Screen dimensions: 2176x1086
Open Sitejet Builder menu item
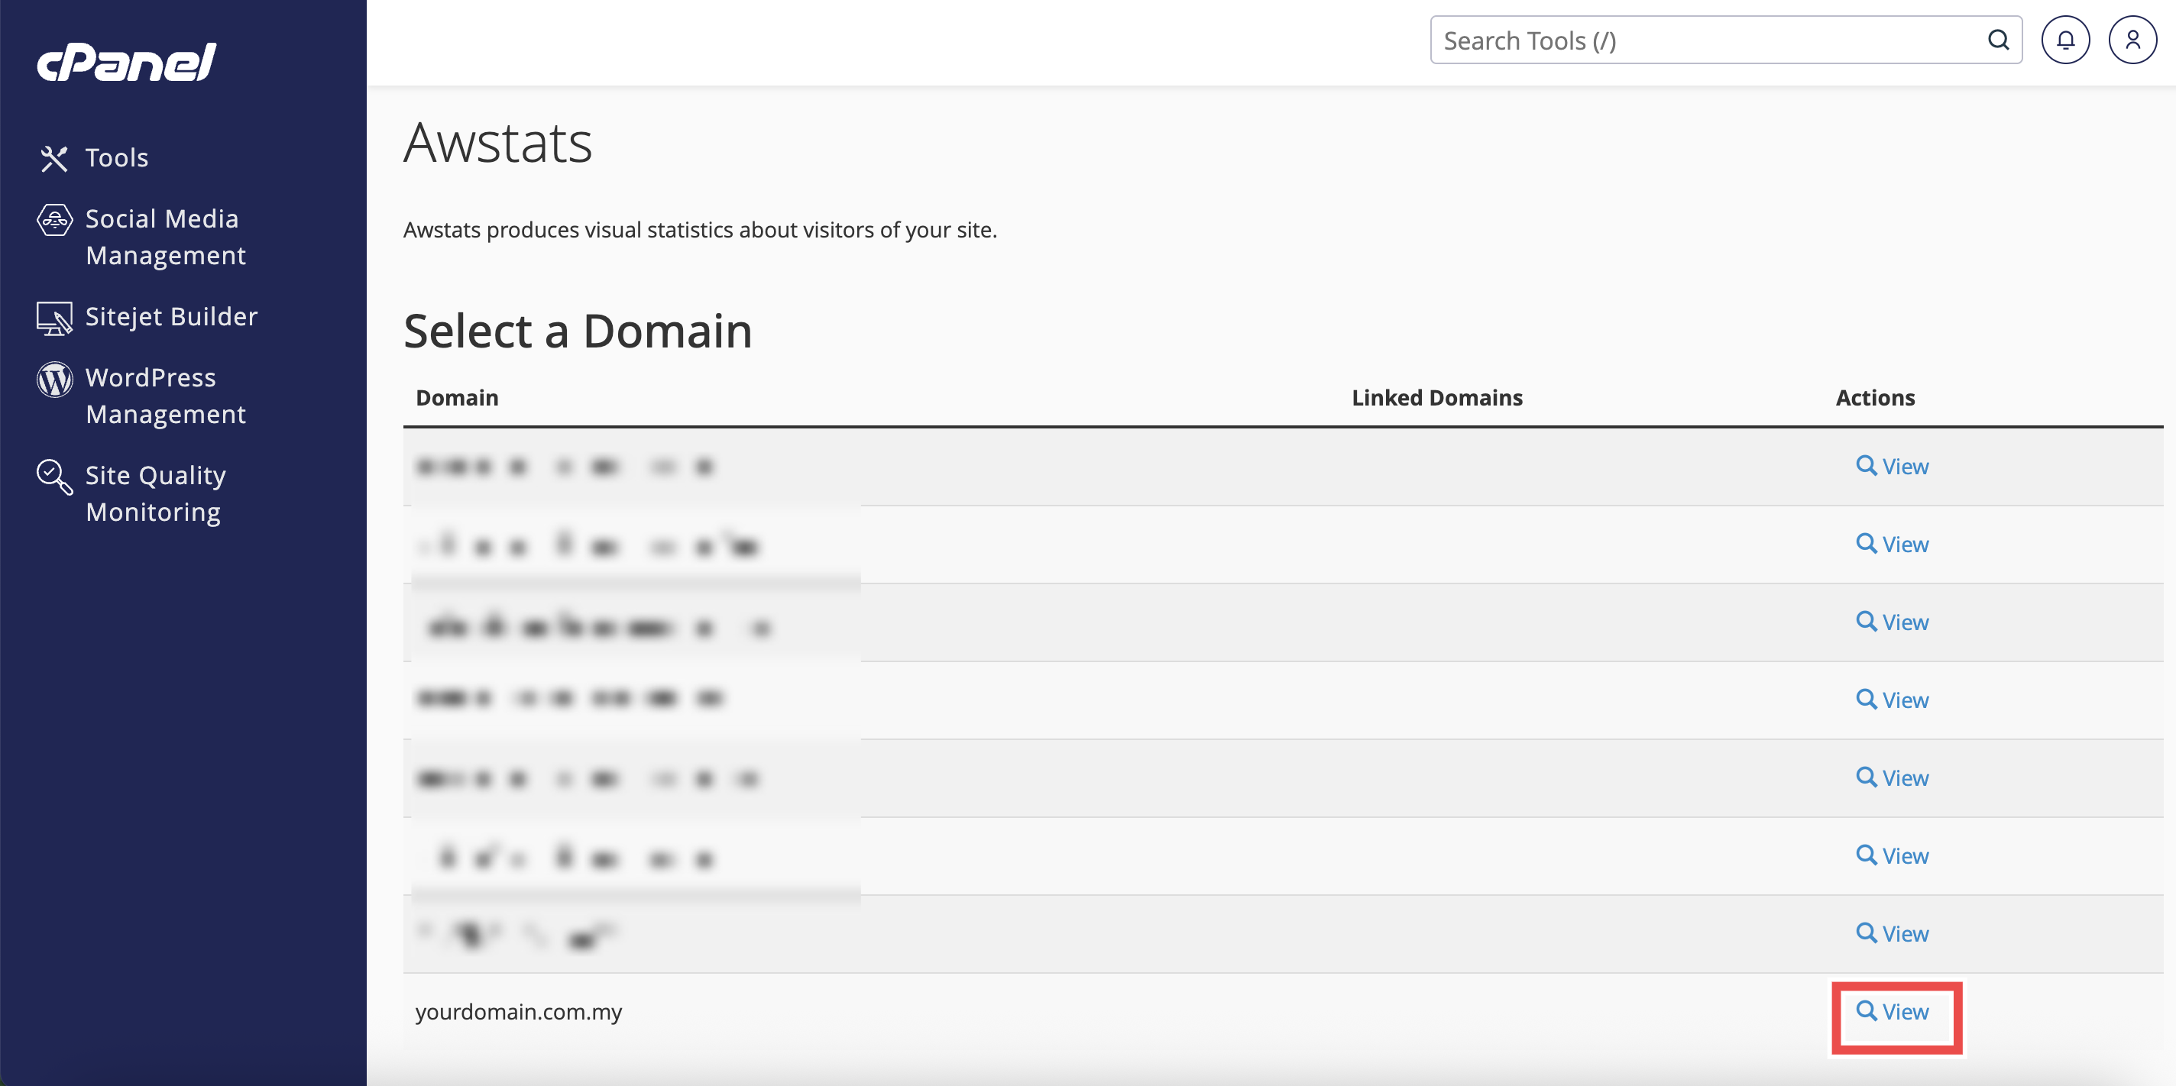pos(171,317)
